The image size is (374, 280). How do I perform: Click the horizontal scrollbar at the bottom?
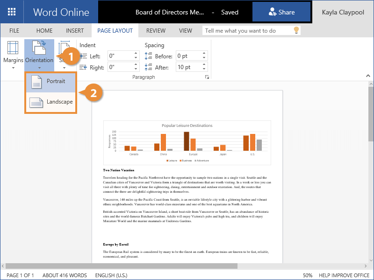[122, 266]
